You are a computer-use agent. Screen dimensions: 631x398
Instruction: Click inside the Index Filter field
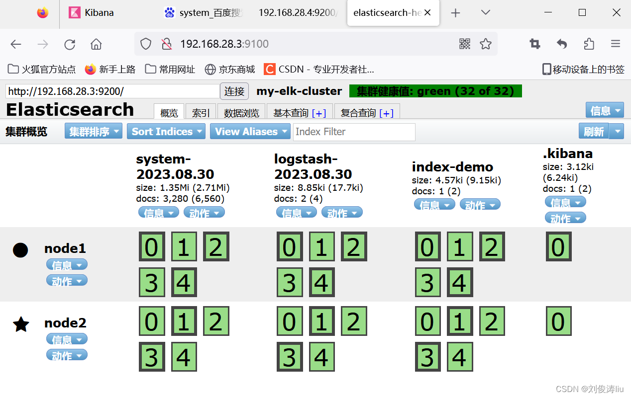pyautogui.click(x=354, y=132)
